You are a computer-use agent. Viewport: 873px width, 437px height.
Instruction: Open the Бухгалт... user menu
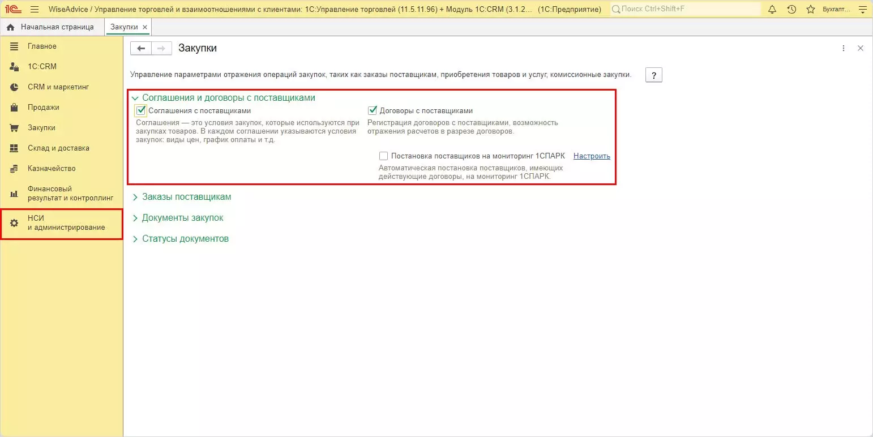click(837, 9)
